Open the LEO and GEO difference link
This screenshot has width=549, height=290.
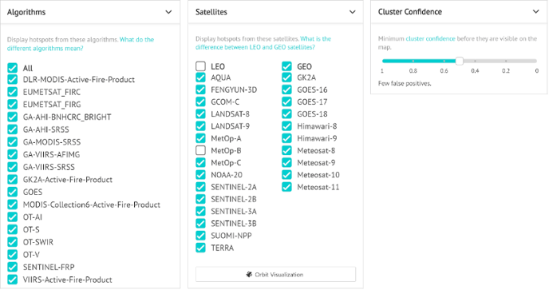[x=263, y=43]
